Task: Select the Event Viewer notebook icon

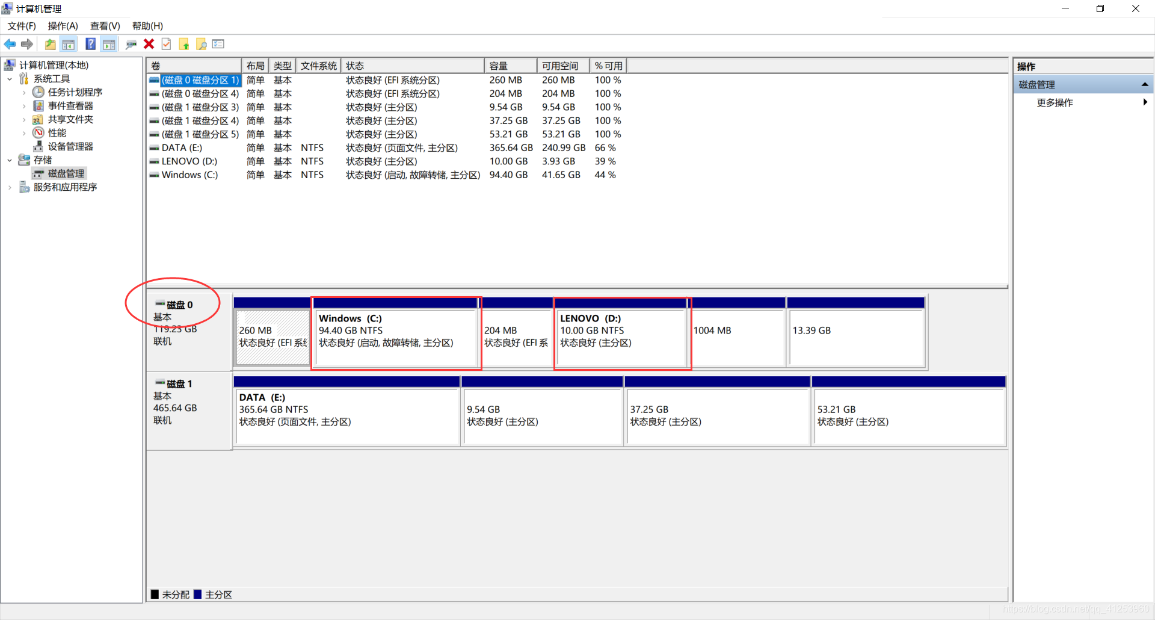Action: 38,106
